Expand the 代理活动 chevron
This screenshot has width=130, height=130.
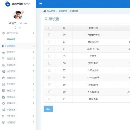pyautogui.click(x=34, y=77)
